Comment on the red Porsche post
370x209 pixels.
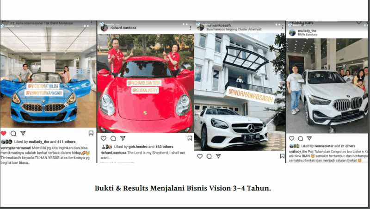coord(113,138)
